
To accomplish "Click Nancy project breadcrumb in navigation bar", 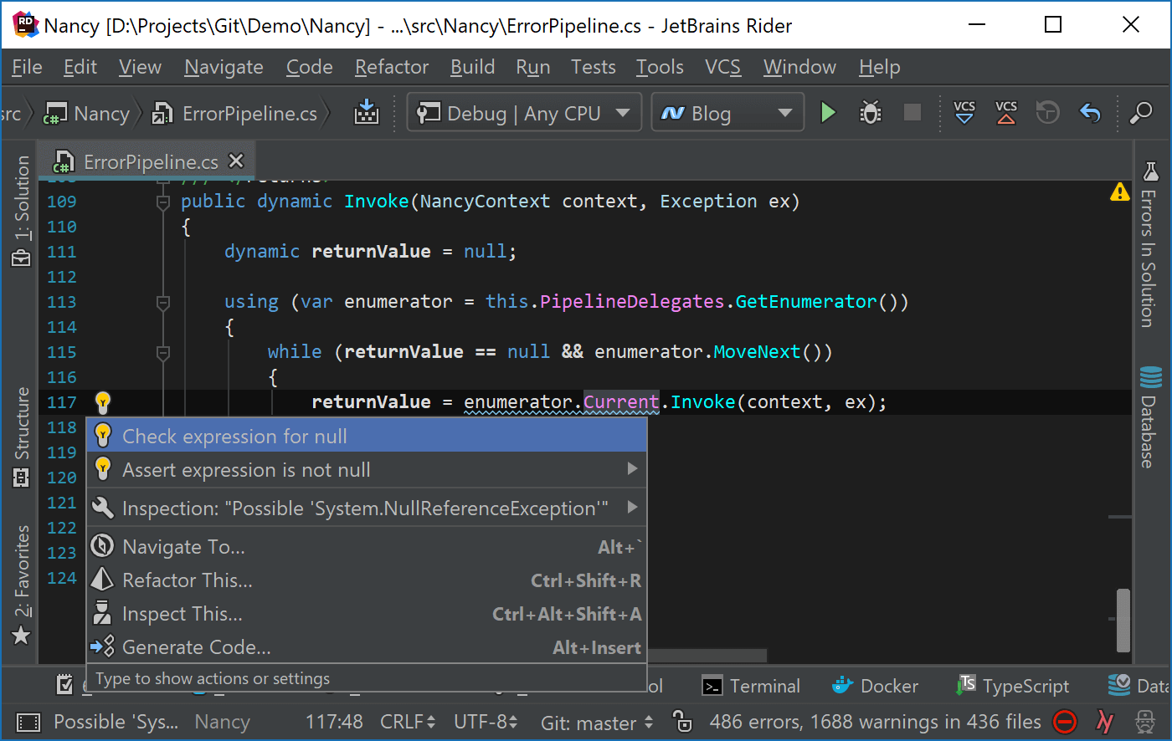I will click(87, 113).
